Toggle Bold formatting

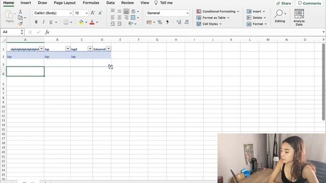(36, 22)
